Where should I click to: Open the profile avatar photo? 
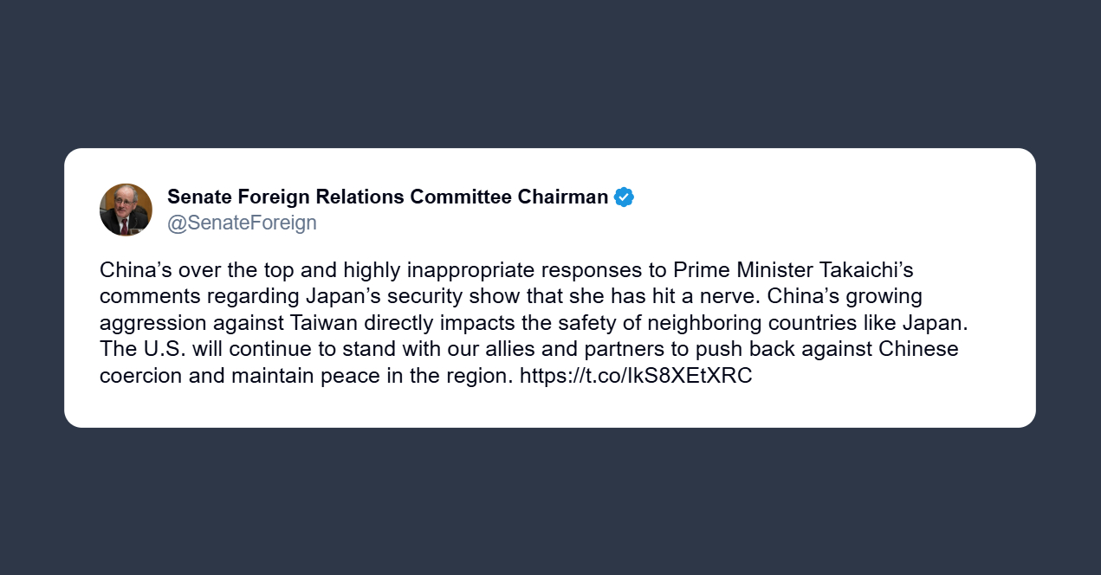(126, 210)
